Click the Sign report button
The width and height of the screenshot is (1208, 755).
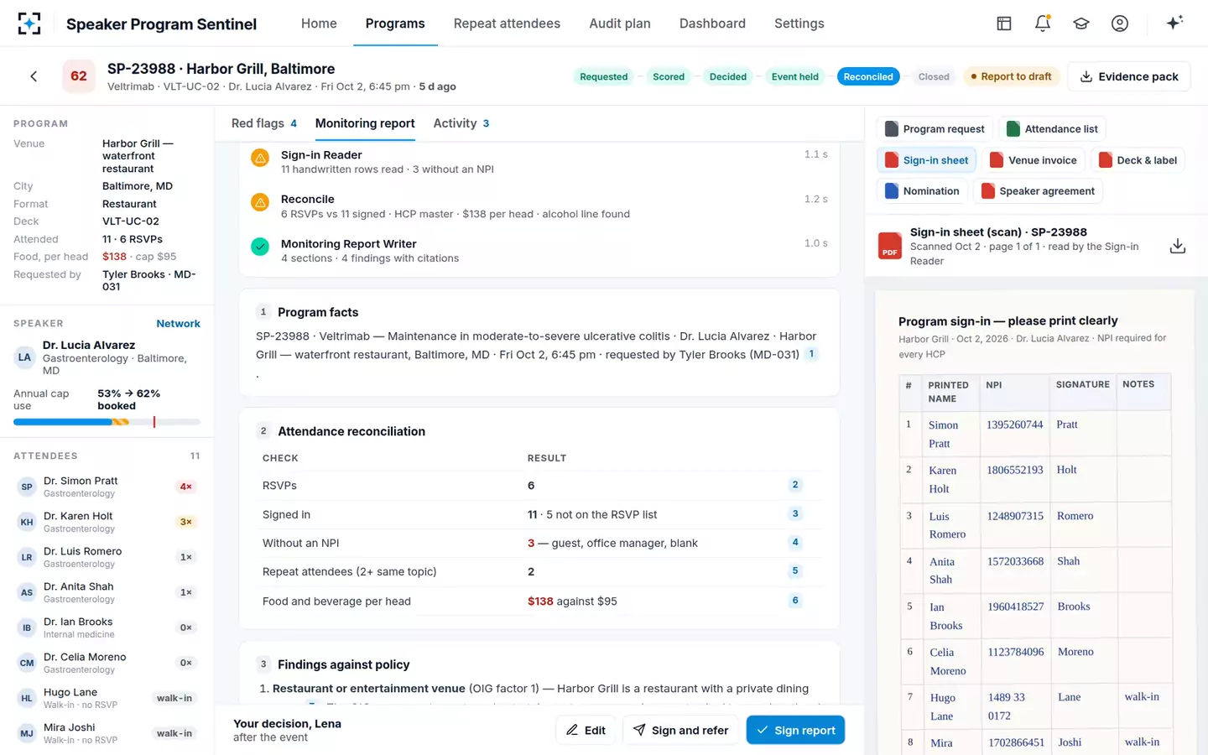(795, 730)
